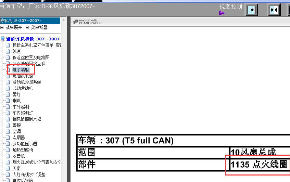290x182 pixels.
Task: Select the 电子喷射 tree item
Action: (21, 70)
